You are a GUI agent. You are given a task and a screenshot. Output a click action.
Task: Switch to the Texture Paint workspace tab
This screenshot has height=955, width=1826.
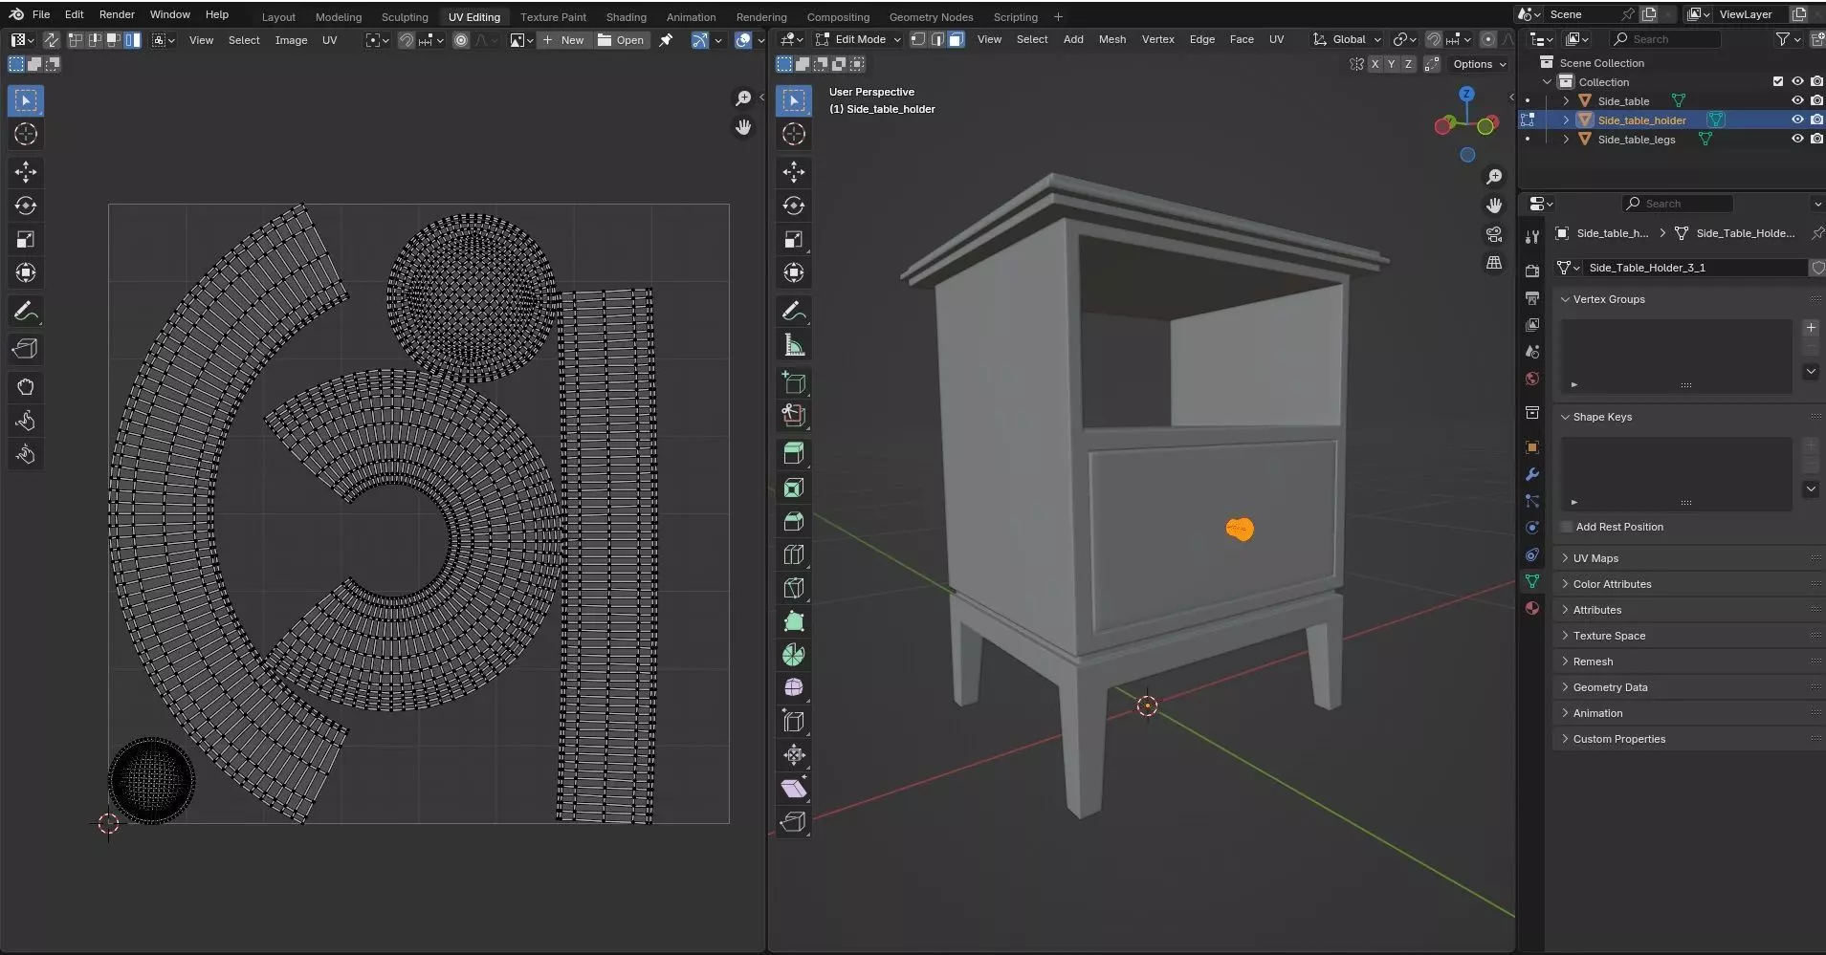point(553,17)
